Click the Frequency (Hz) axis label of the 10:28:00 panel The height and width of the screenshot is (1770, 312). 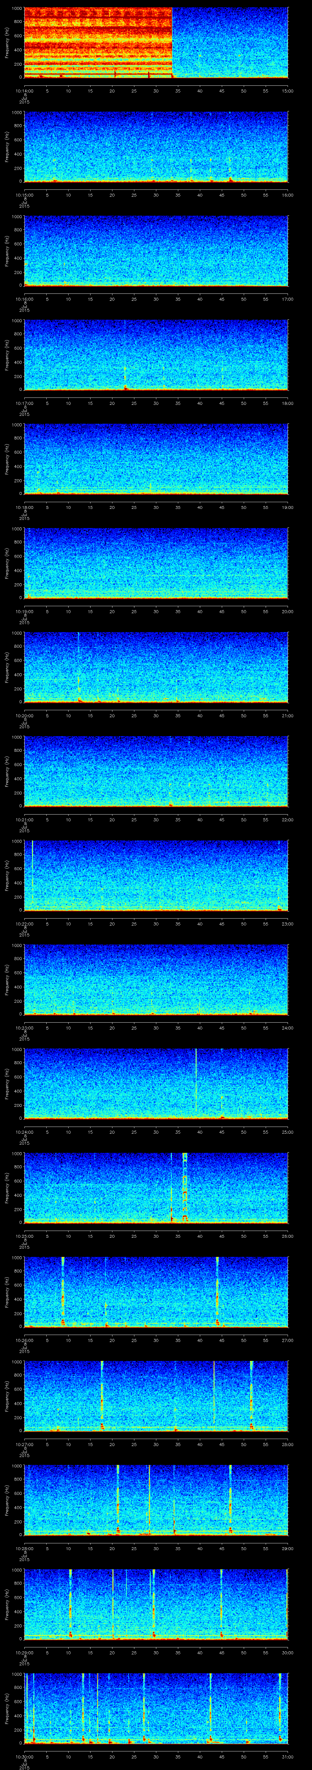[x=7, y=1500]
